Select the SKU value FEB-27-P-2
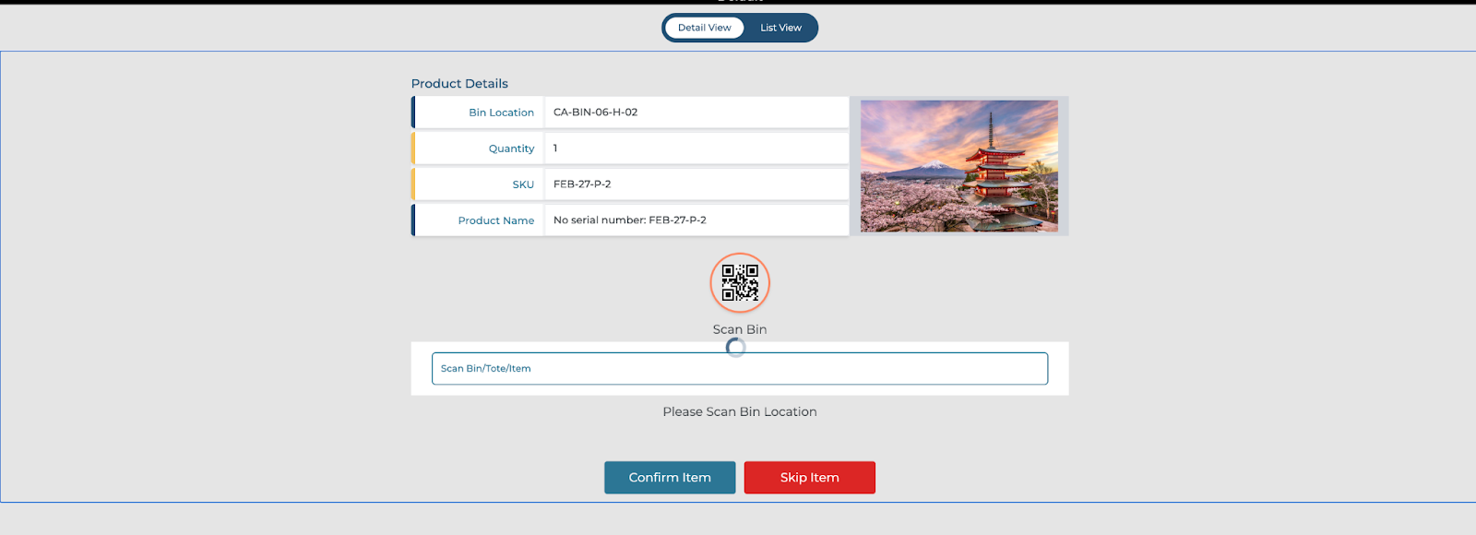Viewport: 1476px width, 535px height. coord(582,184)
